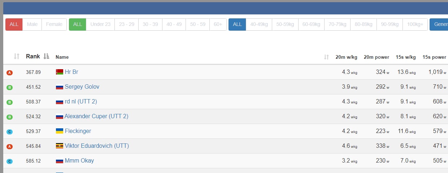Click the blue Gener button
The height and width of the screenshot is (173, 448).
click(x=439, y=25)
